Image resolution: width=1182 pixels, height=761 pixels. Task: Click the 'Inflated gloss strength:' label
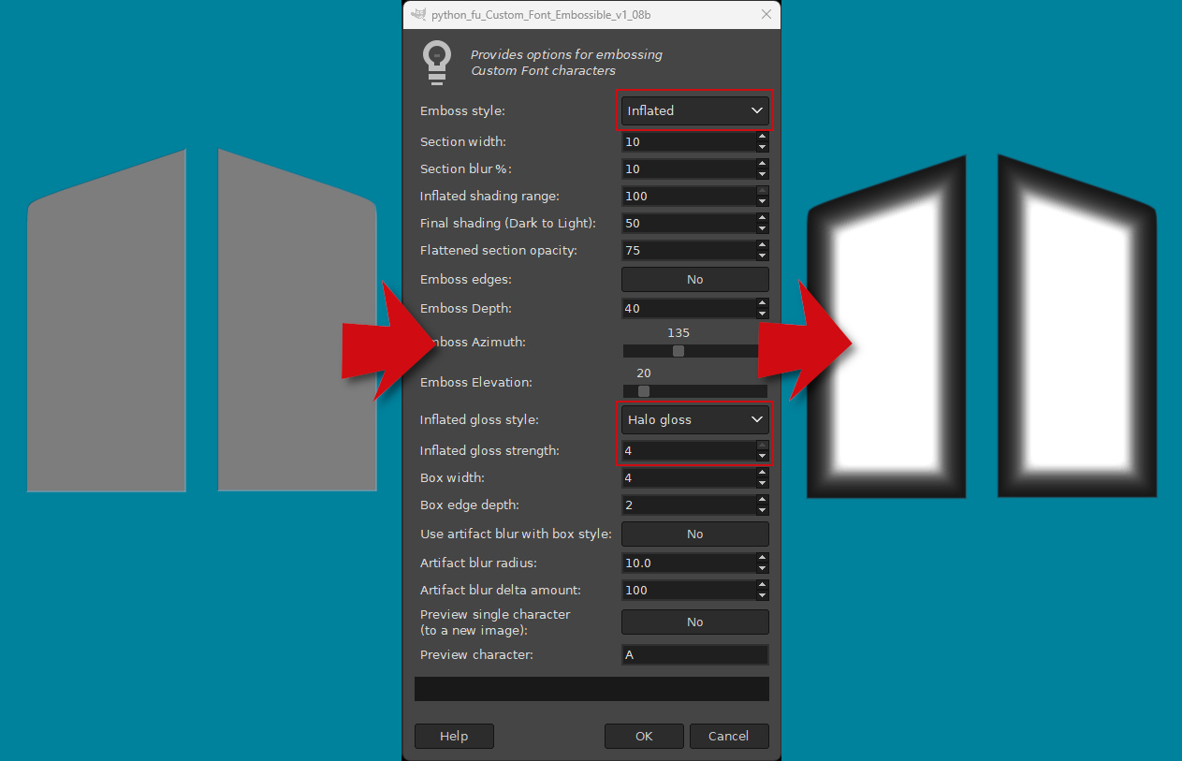489,451
